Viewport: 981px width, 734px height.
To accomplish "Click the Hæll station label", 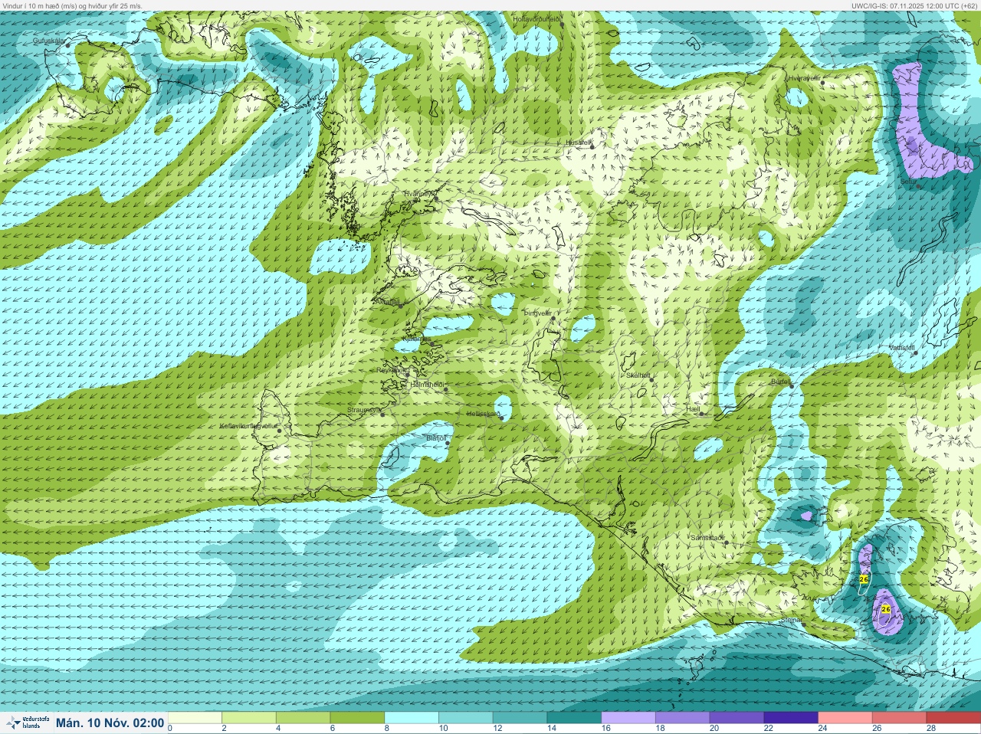I will click(x=692, y=409).
